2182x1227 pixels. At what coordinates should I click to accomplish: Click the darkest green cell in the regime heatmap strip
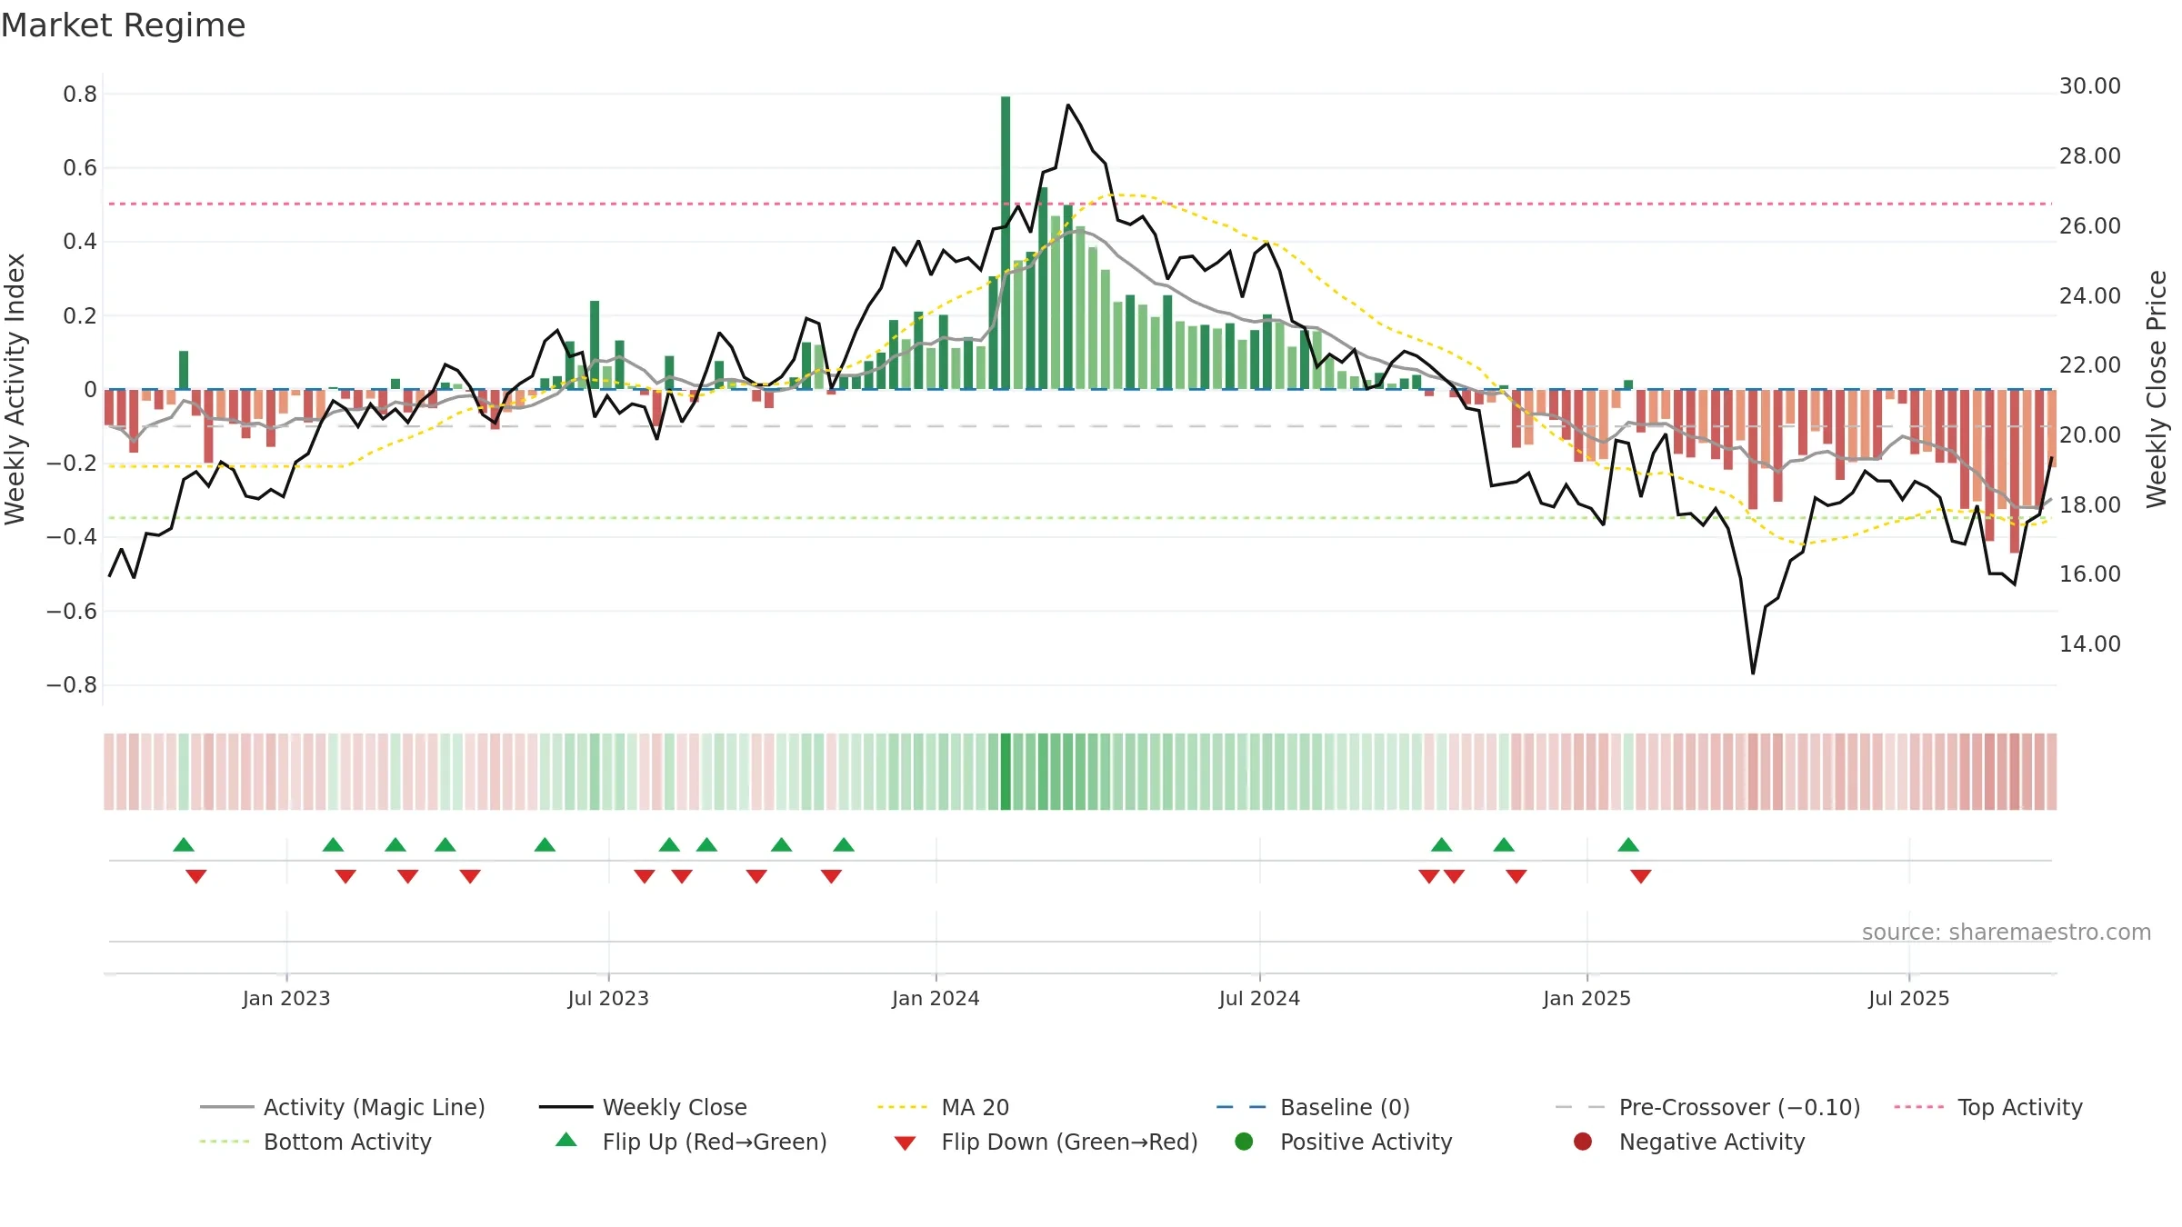tap(1006, 772)
